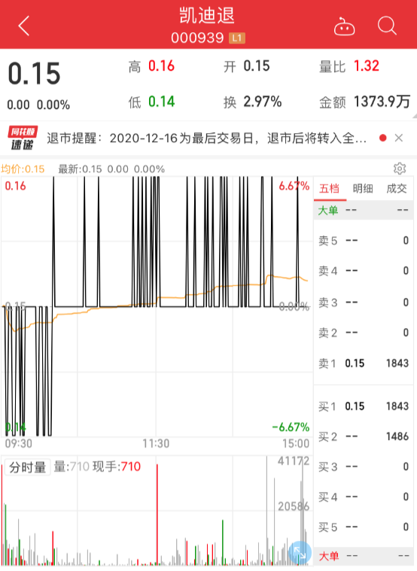Select the 卖5 order row

pyautogui.click(x=364, y=240)
